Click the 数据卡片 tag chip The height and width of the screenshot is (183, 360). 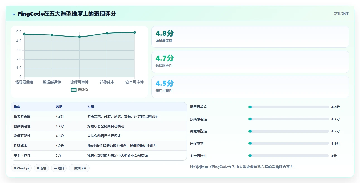click(79, 168)
